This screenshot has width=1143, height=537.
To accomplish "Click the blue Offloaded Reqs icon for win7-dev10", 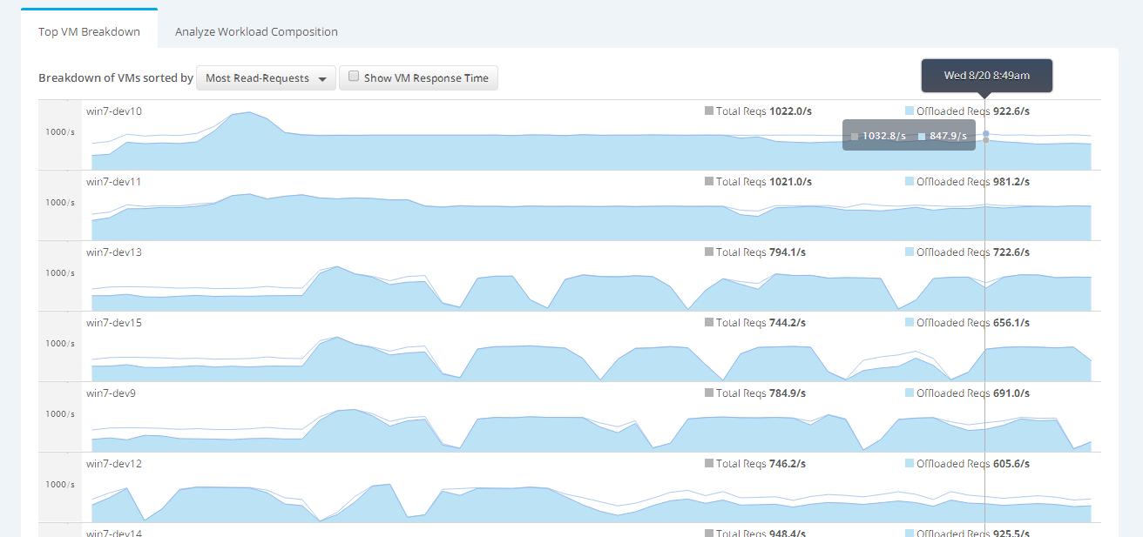I will pos(910,111).
